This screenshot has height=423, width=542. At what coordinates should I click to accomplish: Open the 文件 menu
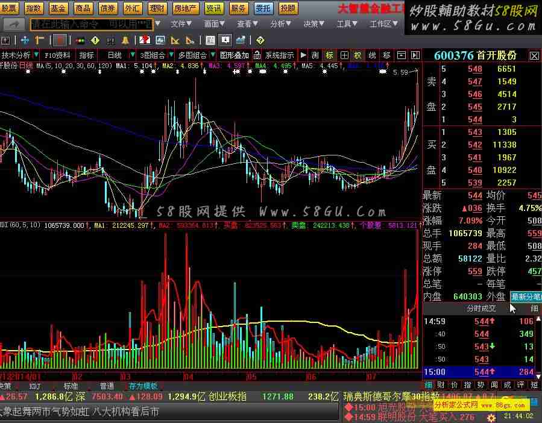point(181,24)
